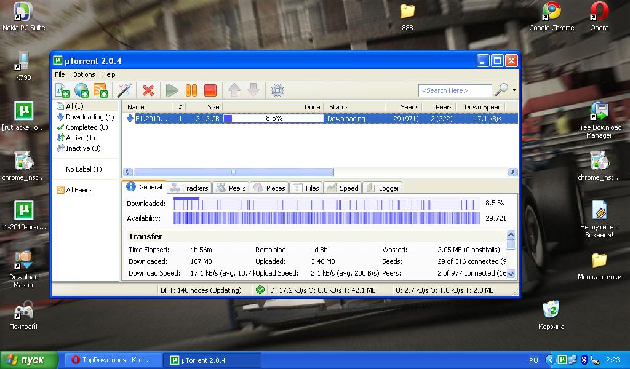The width and height of the screenshot is (630, 369).
Task: Open the Options menu
Action: [83, 74]
